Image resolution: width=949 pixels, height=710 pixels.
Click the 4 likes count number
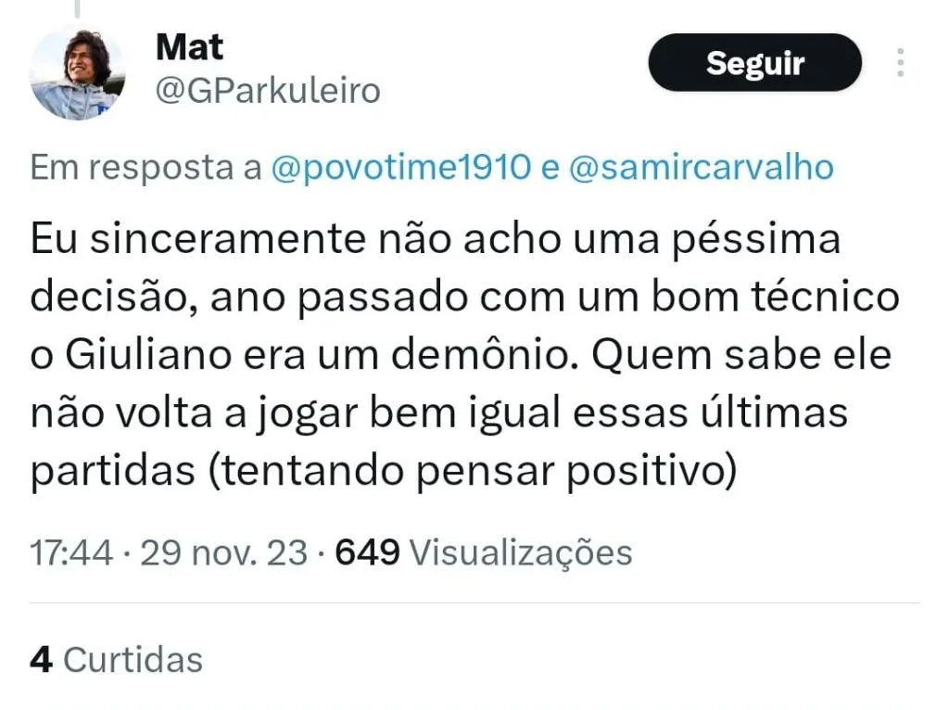tap(40, 660)
